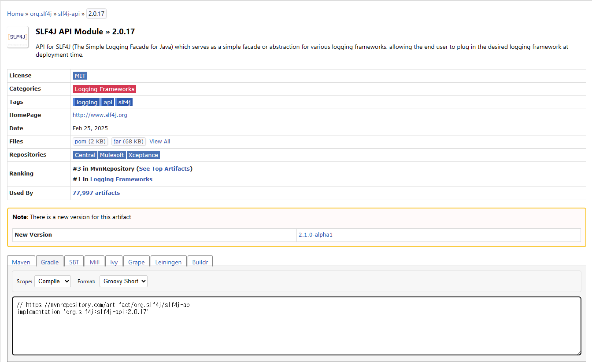Image resolution: width=592 pixels, height=362 pixels.
Task: Open Logging Frameworks category badge
Action: [x=104, y=89]
